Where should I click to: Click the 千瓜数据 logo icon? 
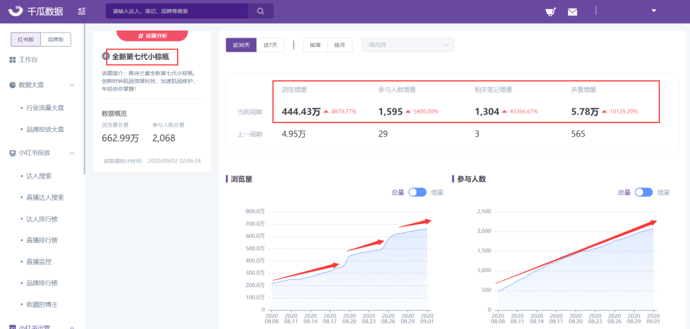15,11
